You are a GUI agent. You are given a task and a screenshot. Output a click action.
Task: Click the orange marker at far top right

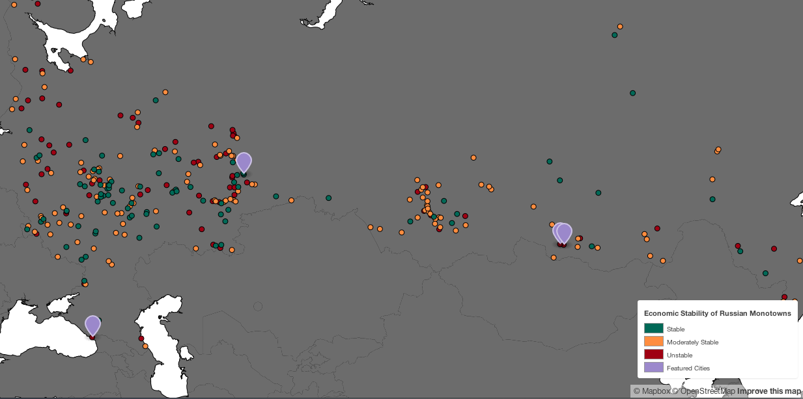pyautogui.click(x=620, y=27)
